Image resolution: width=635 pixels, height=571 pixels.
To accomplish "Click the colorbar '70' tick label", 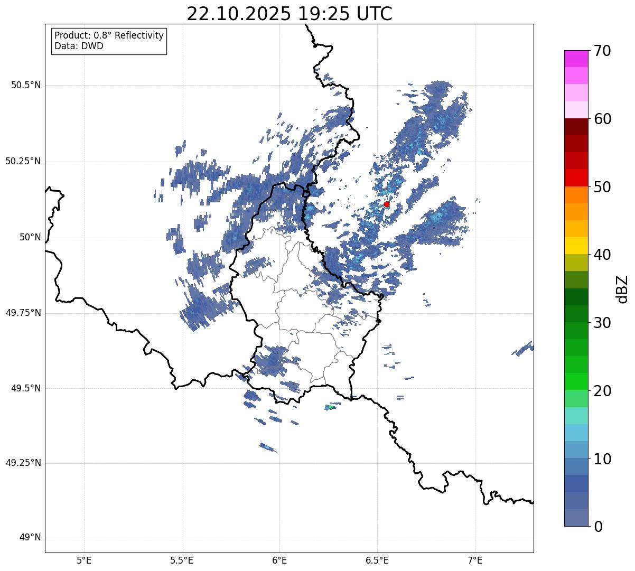I will click(602, 51).
